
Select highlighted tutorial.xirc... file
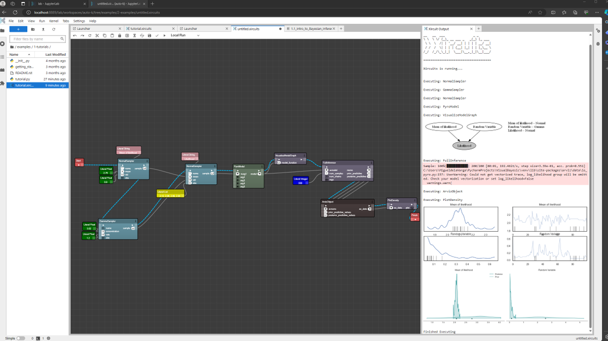[38, 85]
